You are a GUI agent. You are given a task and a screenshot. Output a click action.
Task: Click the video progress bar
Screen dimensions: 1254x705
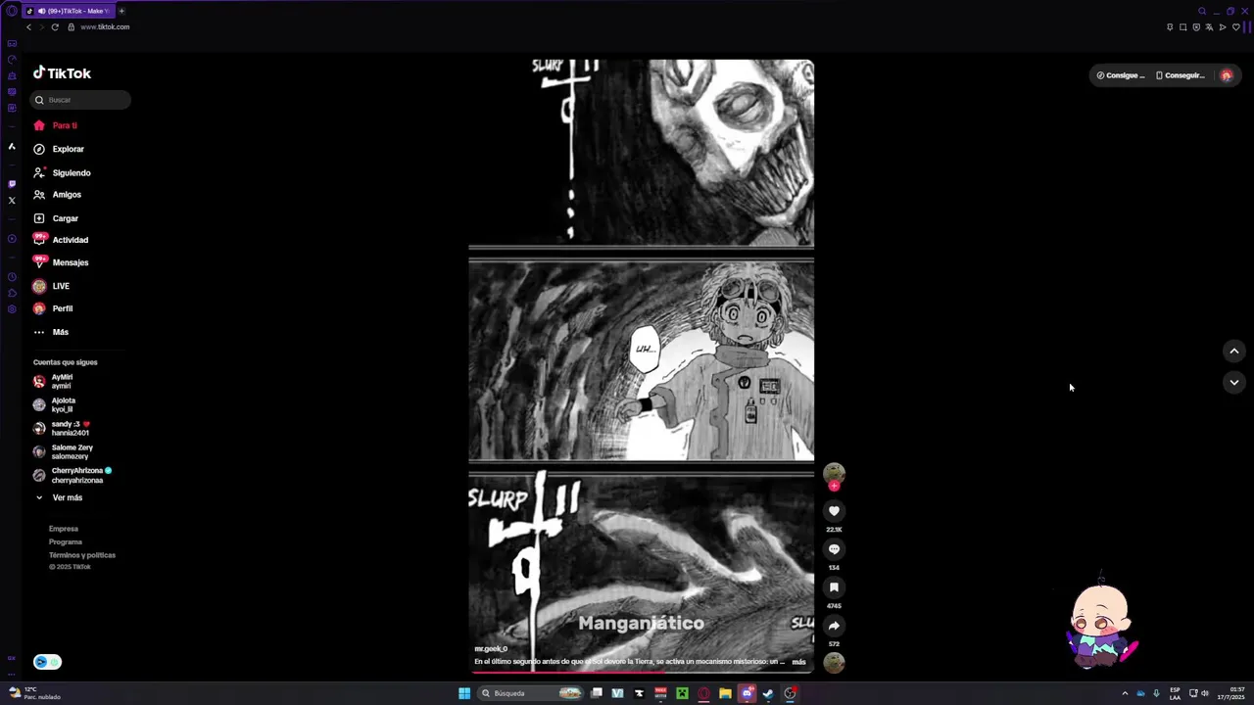pyautogui.click(x=642, y=672)
